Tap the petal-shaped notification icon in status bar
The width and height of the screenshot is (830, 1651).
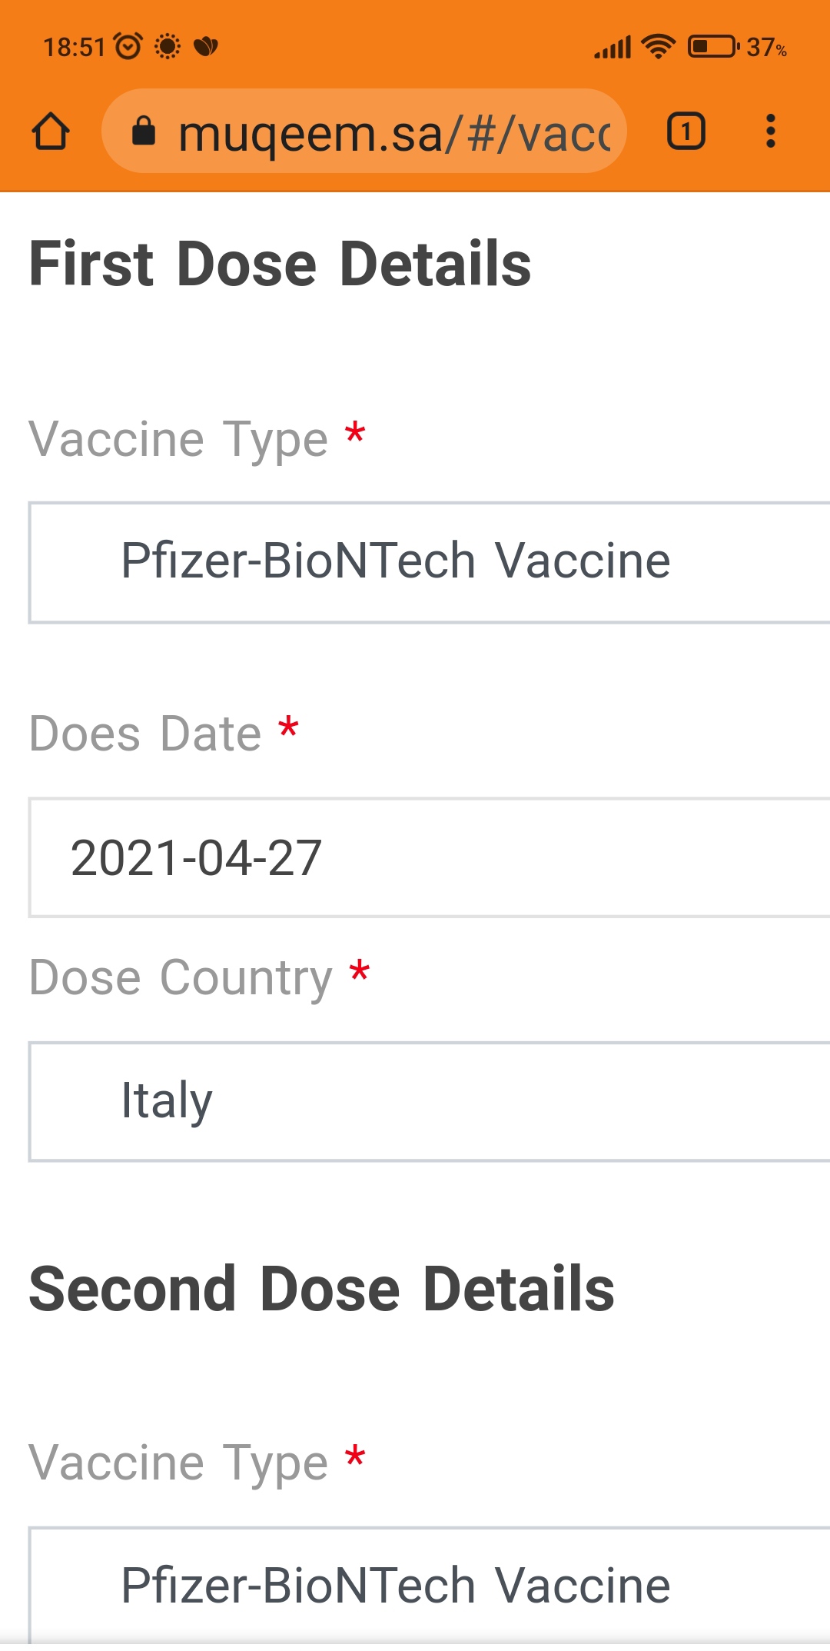(206, 47)
